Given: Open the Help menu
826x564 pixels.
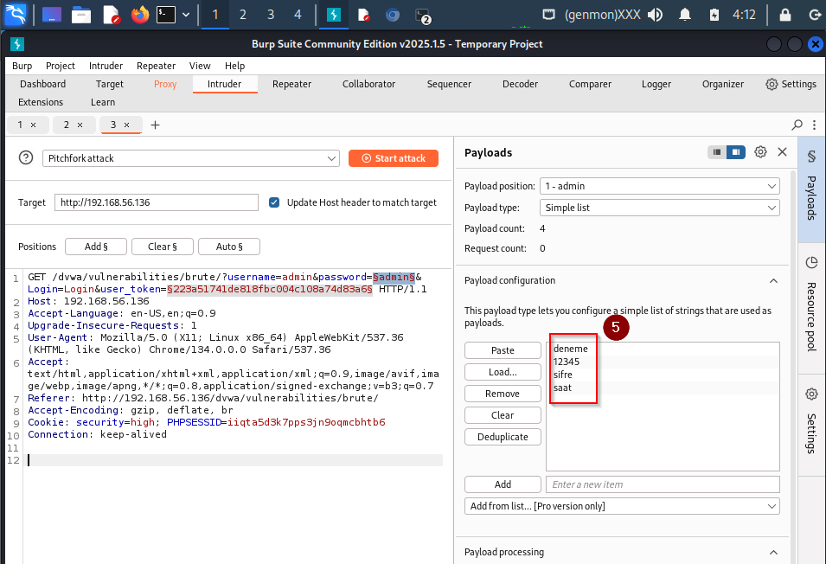Looking at the screenshot, I should point(235,66).
